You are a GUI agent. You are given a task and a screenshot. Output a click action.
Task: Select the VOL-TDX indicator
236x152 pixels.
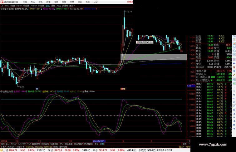(x=22, y=144)
